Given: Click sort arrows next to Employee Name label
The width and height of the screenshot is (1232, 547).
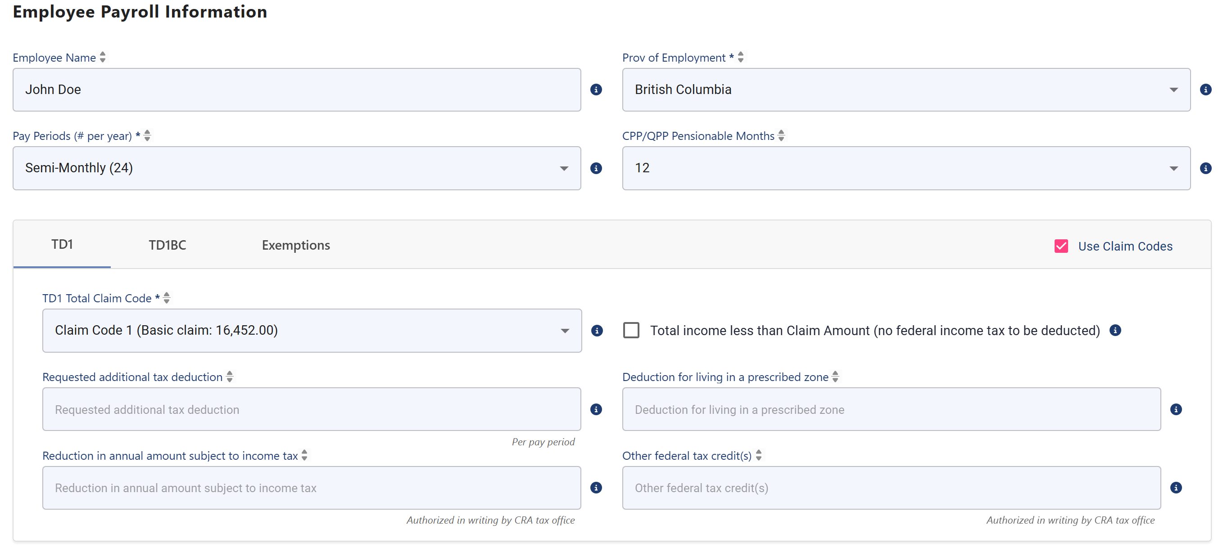Looking at the screenshot, I should tap(102, 57).
